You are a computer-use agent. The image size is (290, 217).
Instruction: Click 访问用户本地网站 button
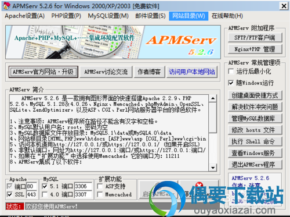click(x=192, y=72)
